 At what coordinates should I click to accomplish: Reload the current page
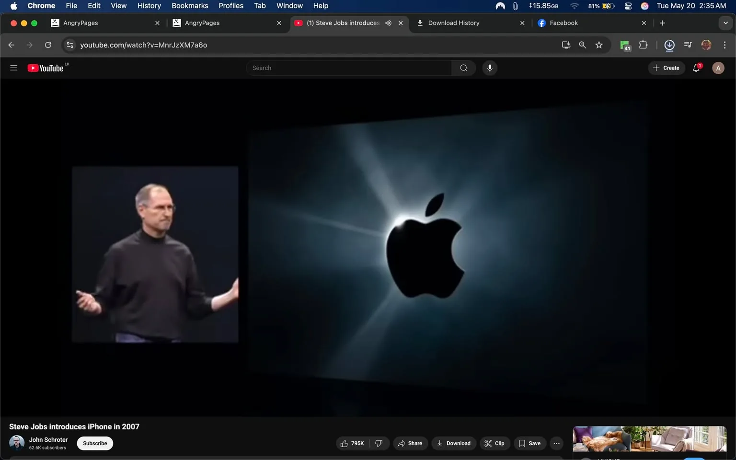click(x=48, y=45)
